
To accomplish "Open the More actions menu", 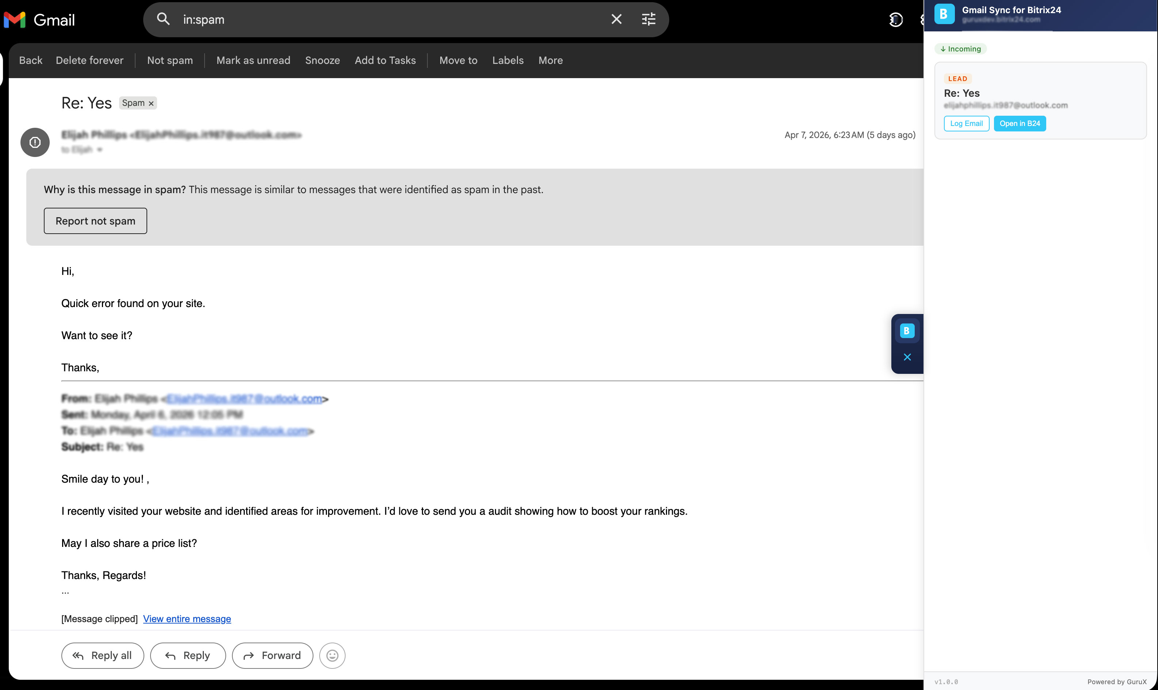I will 551,61.
